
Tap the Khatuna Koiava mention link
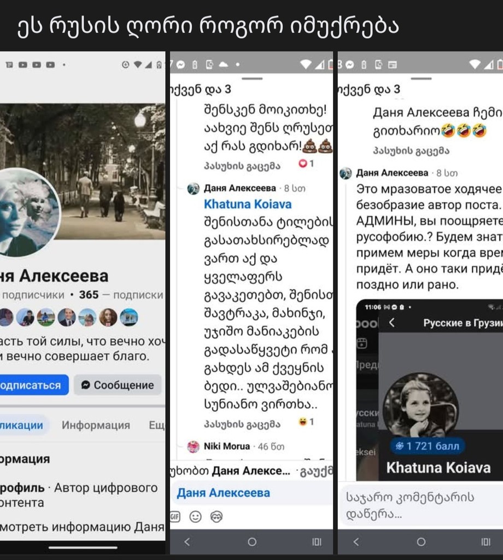[x=247, y=204]
